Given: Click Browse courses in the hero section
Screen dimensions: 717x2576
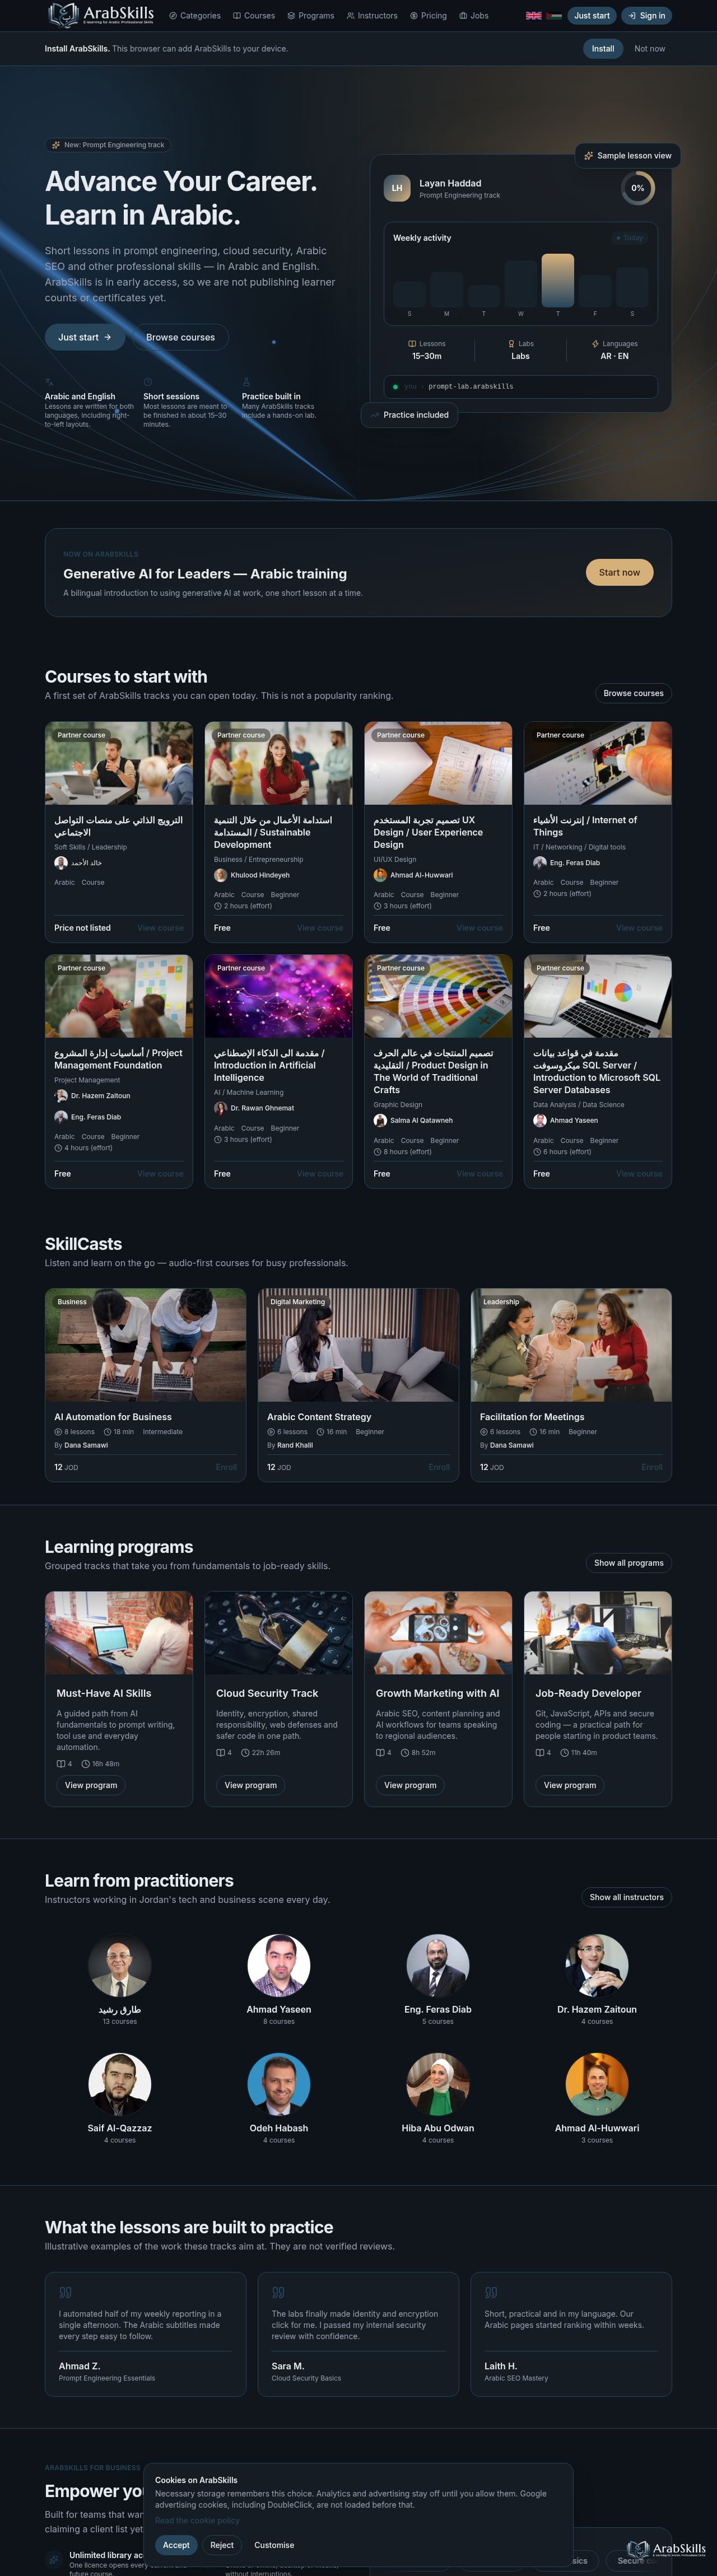Looking at the screenshot, I should 181,337.
